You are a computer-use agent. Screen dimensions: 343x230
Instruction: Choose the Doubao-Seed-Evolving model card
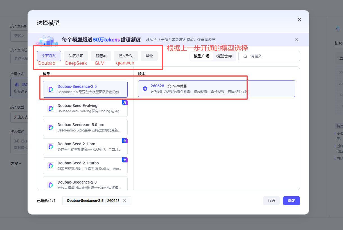coord(85,108)
